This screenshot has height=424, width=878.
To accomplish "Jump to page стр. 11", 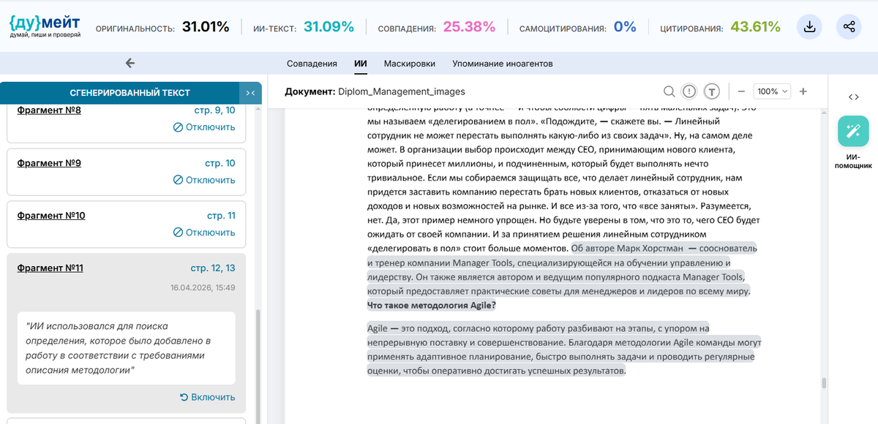I will coord(221,216).
